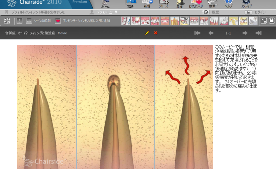Viewport: 276px width, 169px height.
Task: Select the dental office room category thumbnail
Action: click(253, 21)
